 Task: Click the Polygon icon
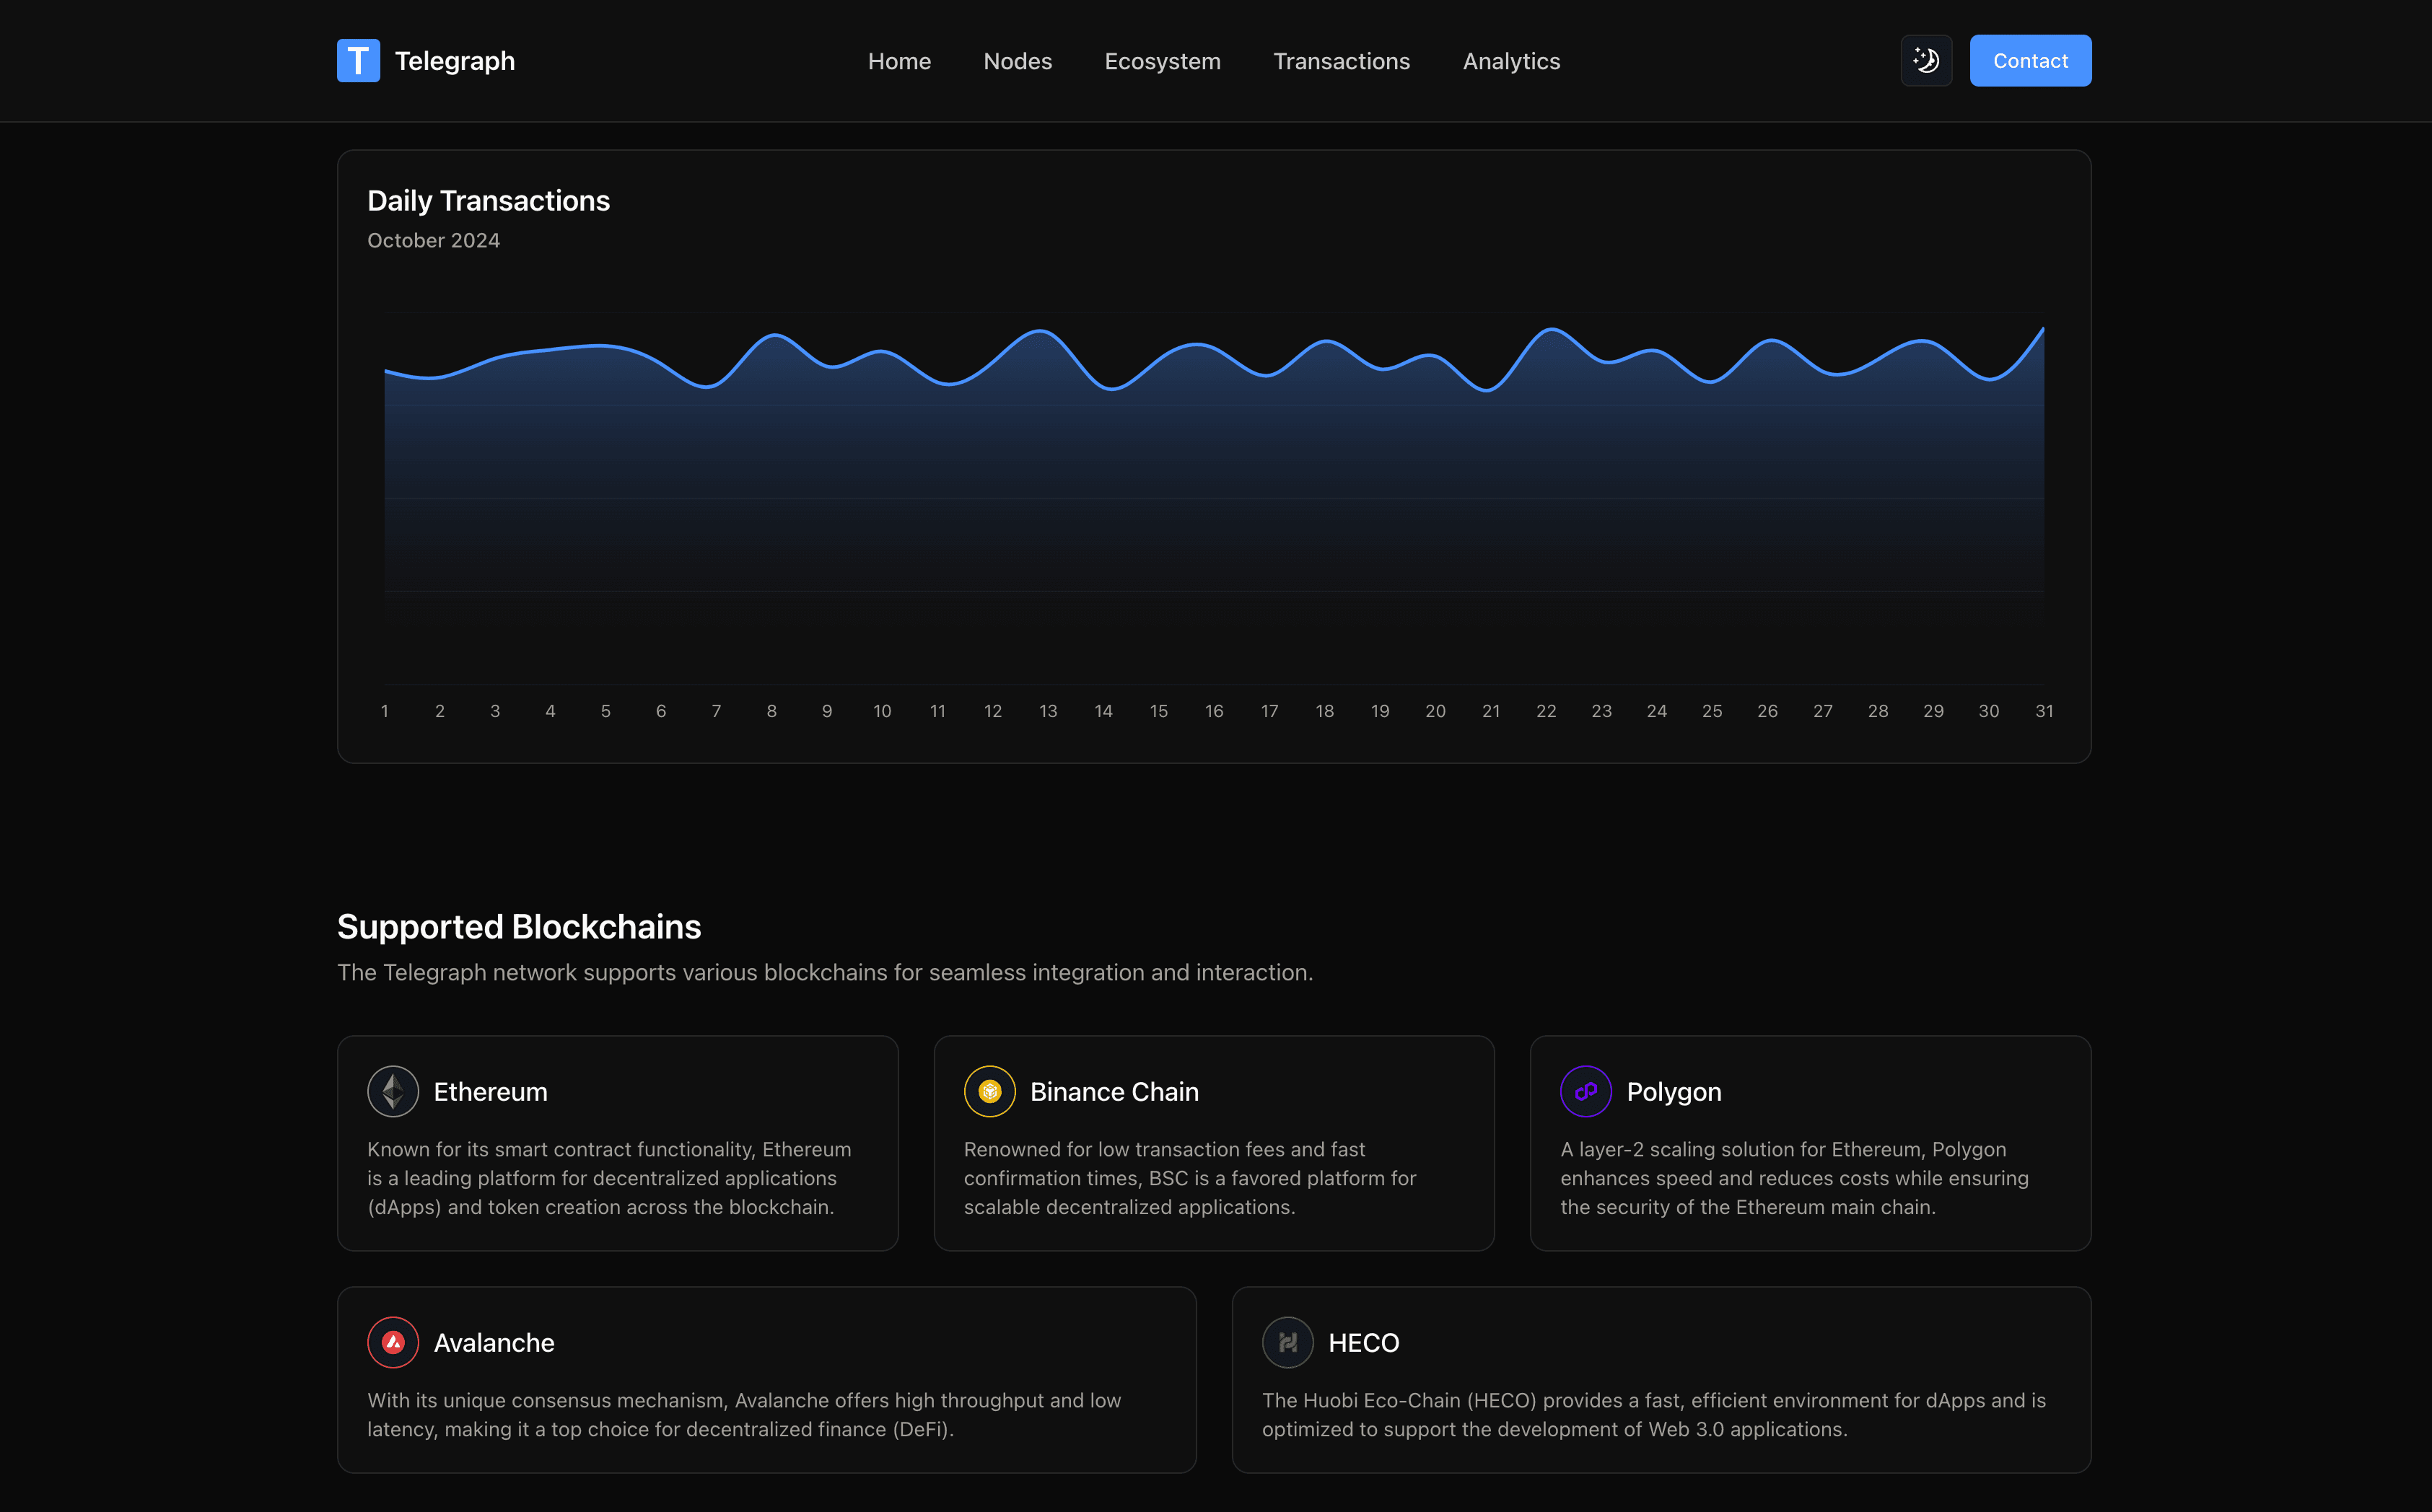1582,1091
